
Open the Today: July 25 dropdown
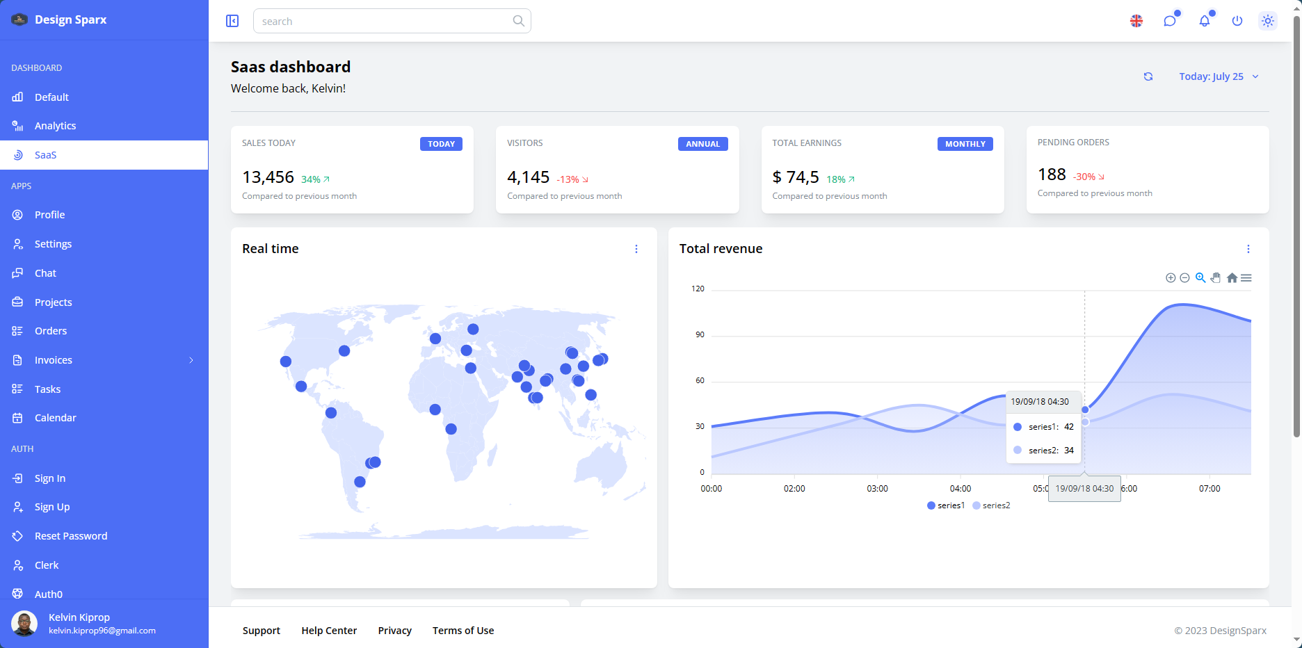(1219, 76)
